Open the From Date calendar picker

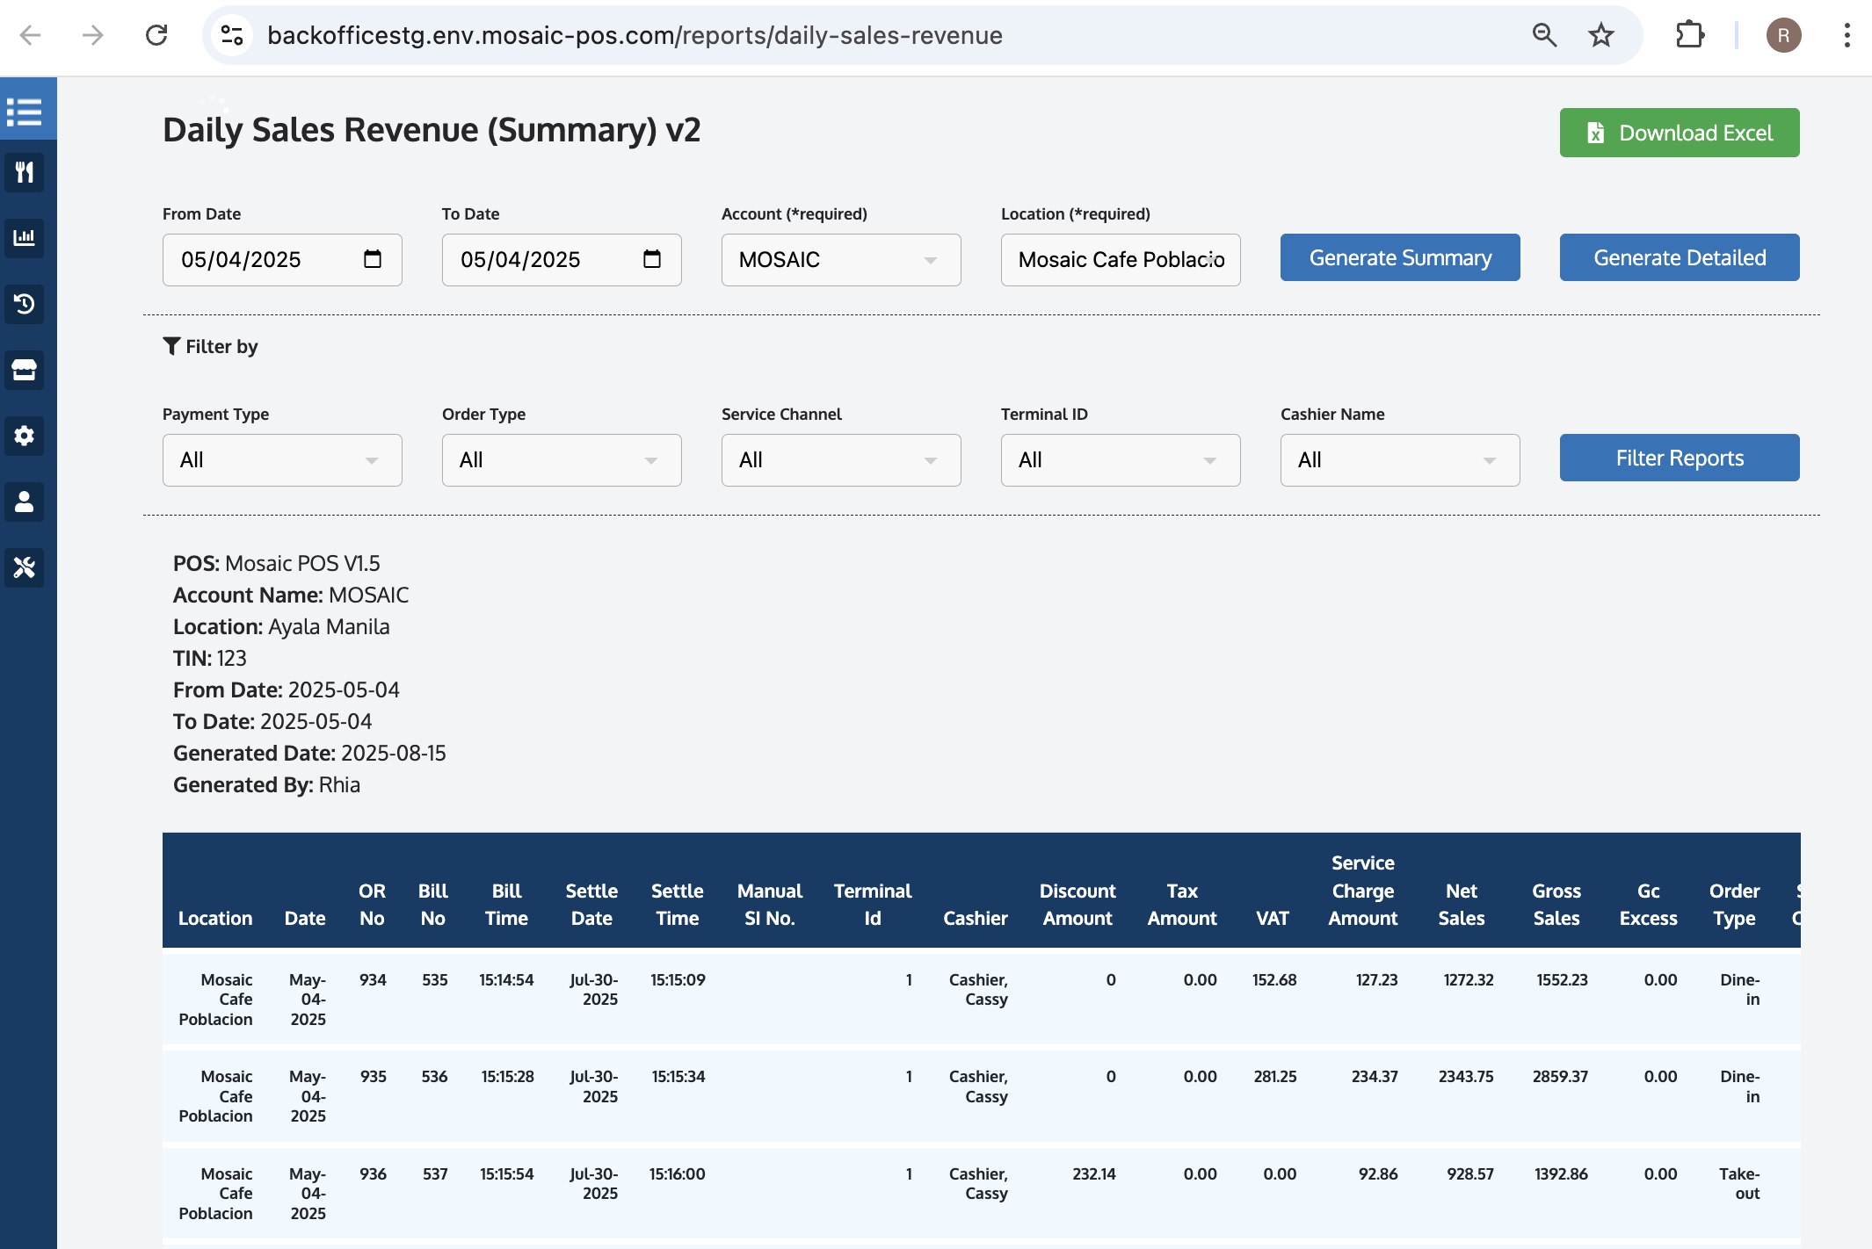coord(374,259)
